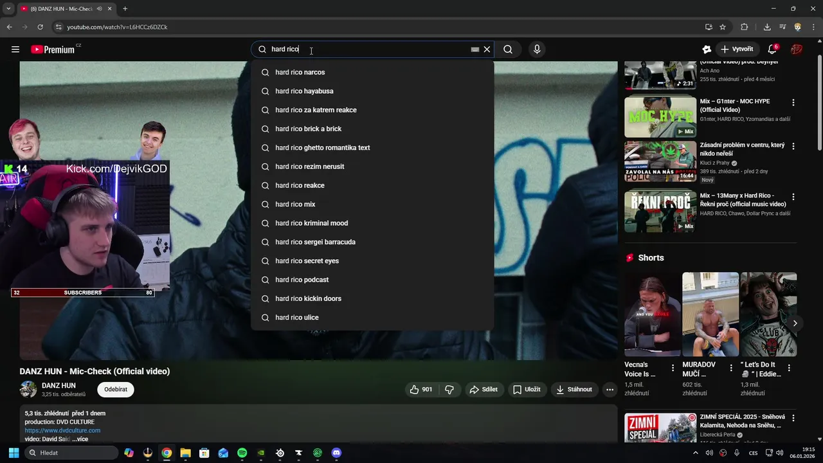Subscribe with the Odebírat button
The height and width of the screenshot is (463, 823).
click(116, 390)
